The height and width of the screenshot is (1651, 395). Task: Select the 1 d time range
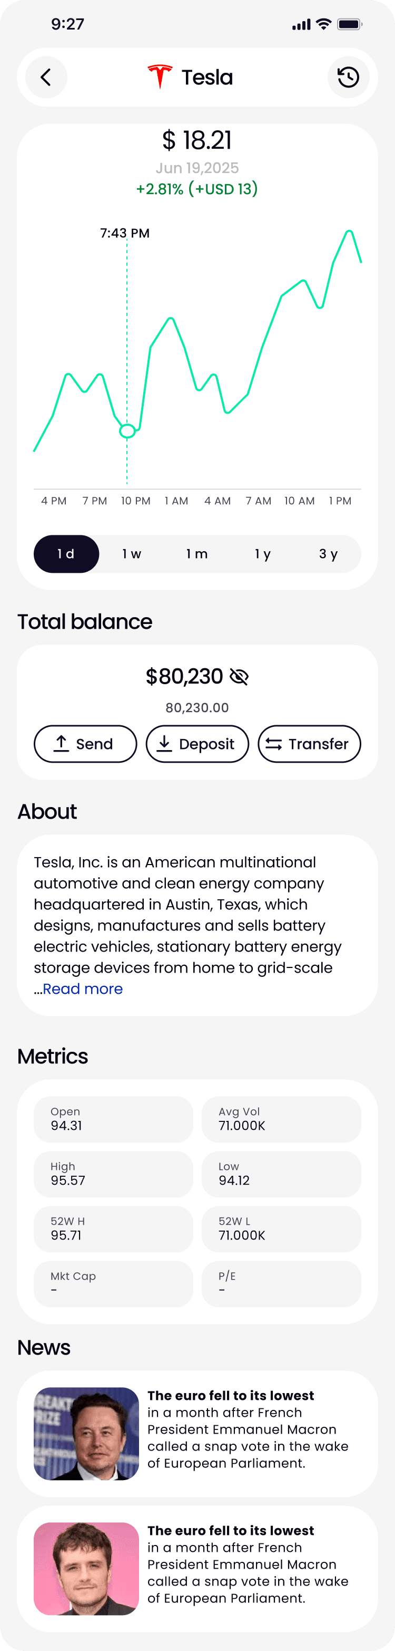point(66,554)
